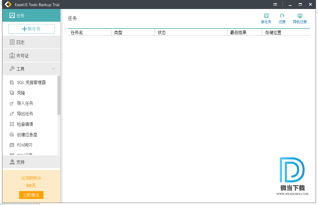This screenshot has height=205, width=318.
Task: Click the 日志 document icon
Action: click(12, 42)
